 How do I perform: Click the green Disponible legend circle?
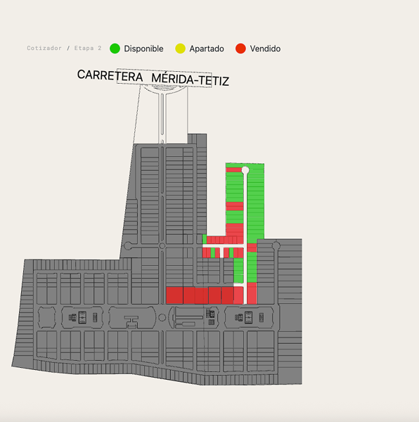[115, 49]
